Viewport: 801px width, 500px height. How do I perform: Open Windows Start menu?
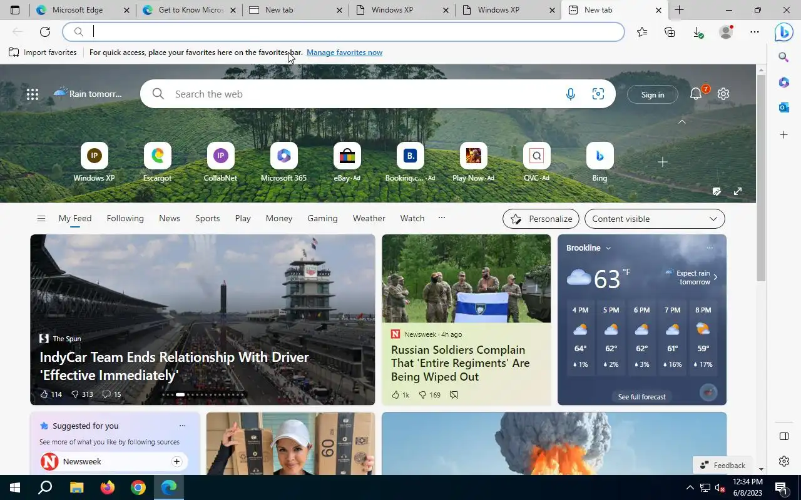pyautogui.click(x=15, y=487)
